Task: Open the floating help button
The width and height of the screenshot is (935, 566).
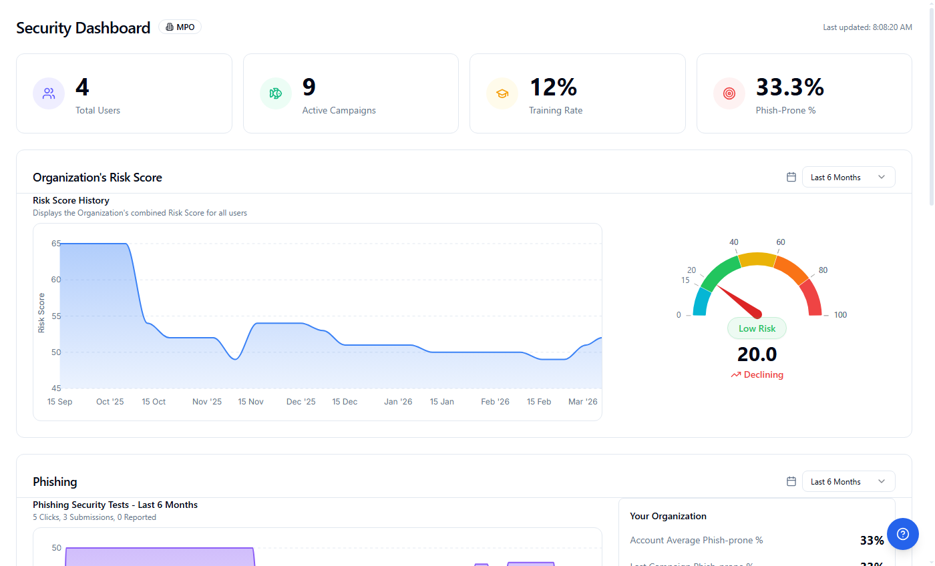Action: coord(903,534)
